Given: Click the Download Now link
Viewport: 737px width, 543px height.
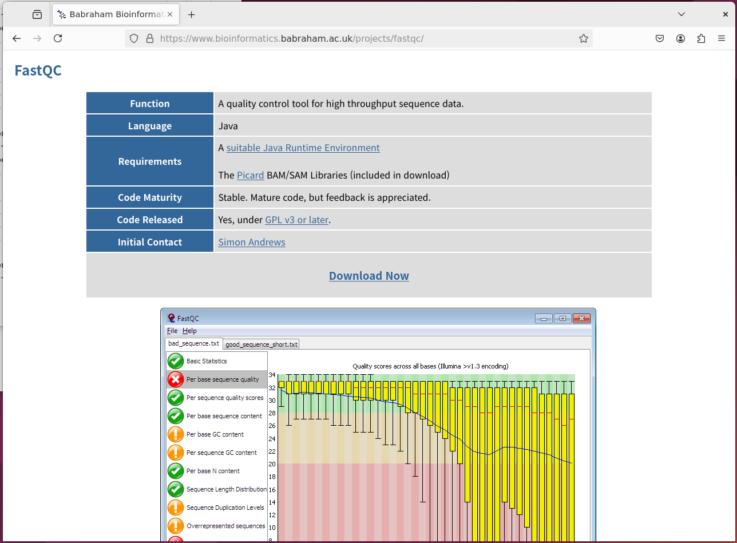Looking at the screenshot, I should coord(369,276).
